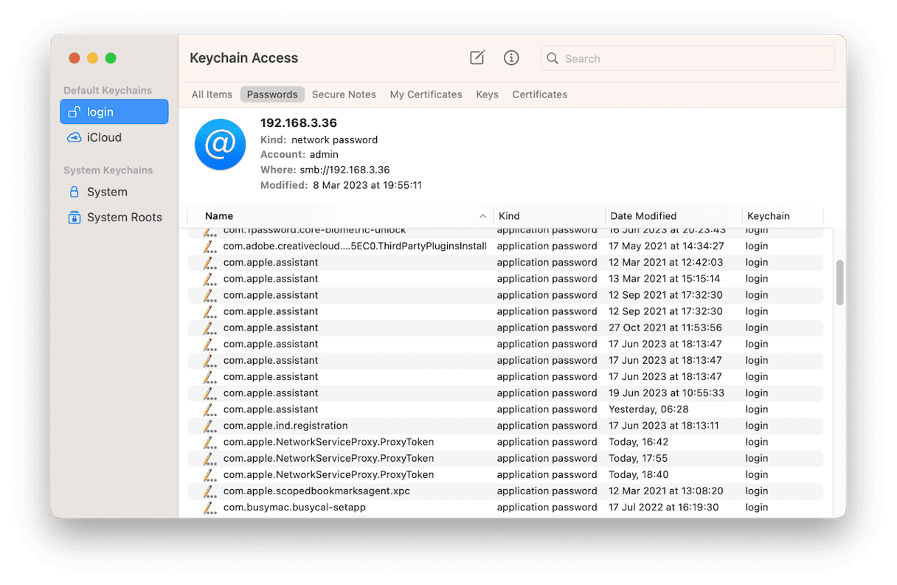Viewport: 897px width, 585px height.
Task: Click the @ network password icon for 192.168.3.36
Action: pos(220,145)
